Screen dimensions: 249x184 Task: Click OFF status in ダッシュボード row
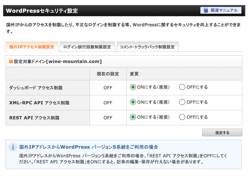click(x=108, y=88)
